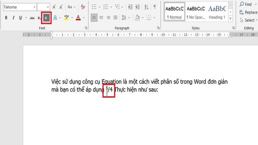Viewport: 258px width, 145px height.
Task: Clear all formatting icon
Action: coord(83,7)
